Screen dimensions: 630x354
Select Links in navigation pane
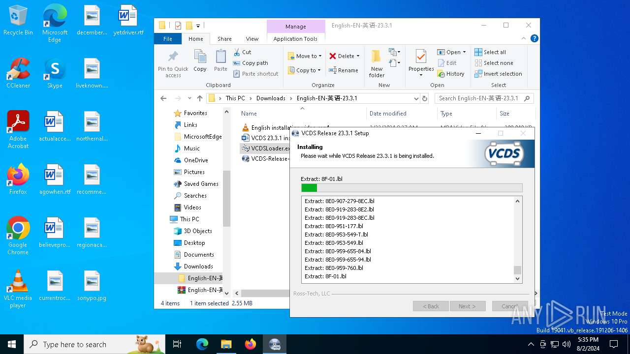(190, 125)
